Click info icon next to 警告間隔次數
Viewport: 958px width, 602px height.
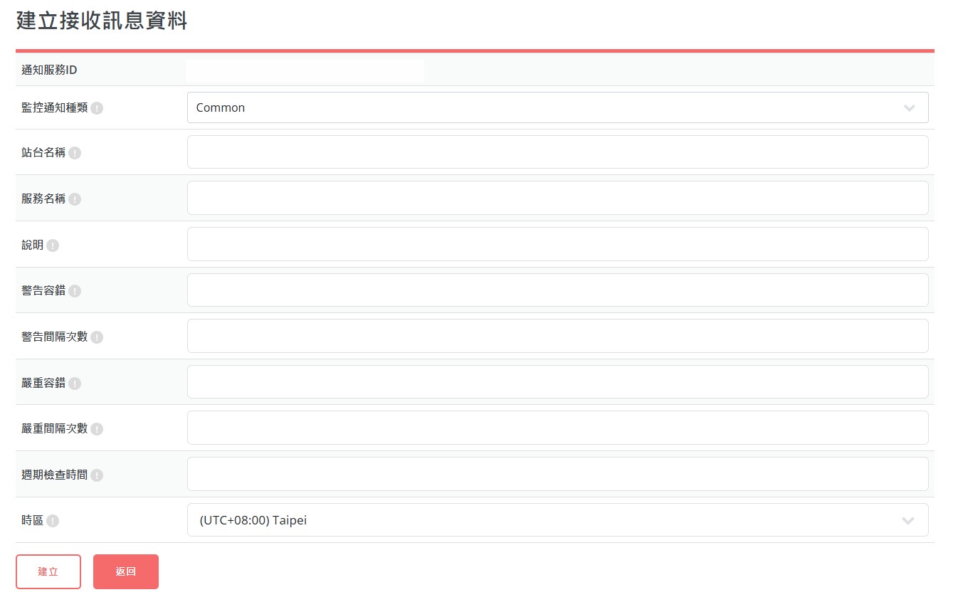tap(97, 337)
